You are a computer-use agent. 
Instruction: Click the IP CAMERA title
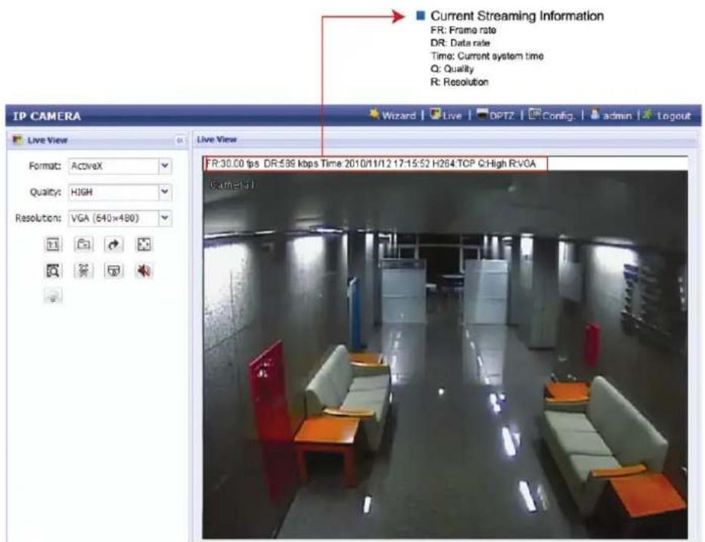(47, 116)
